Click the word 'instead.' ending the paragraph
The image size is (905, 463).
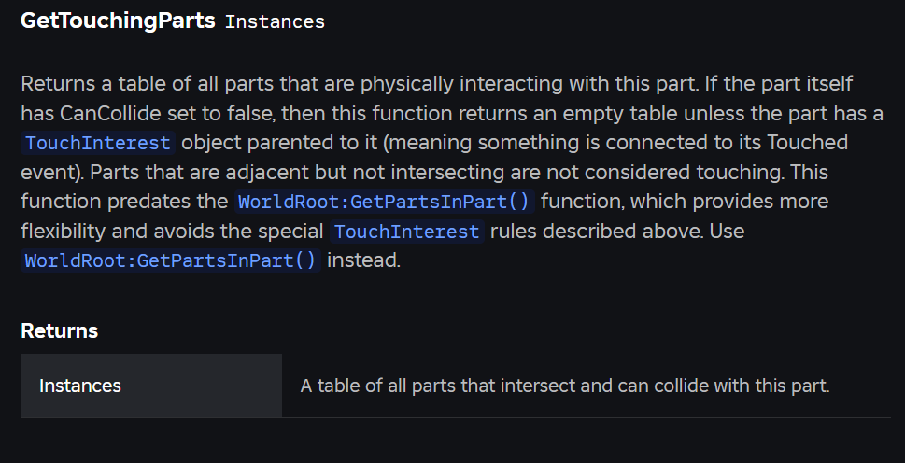pyautogui.click(x=363, y=260)
